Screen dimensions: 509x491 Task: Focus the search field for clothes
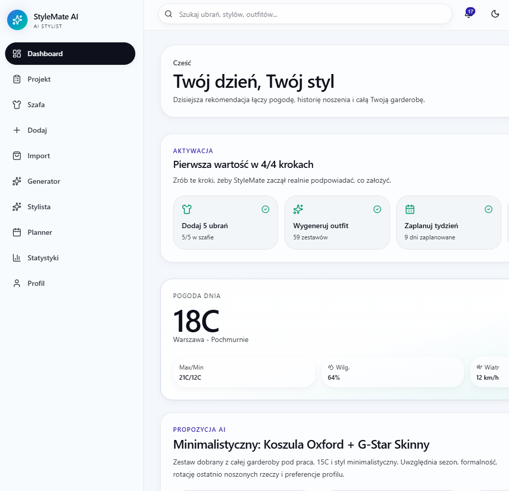point(305,14)
